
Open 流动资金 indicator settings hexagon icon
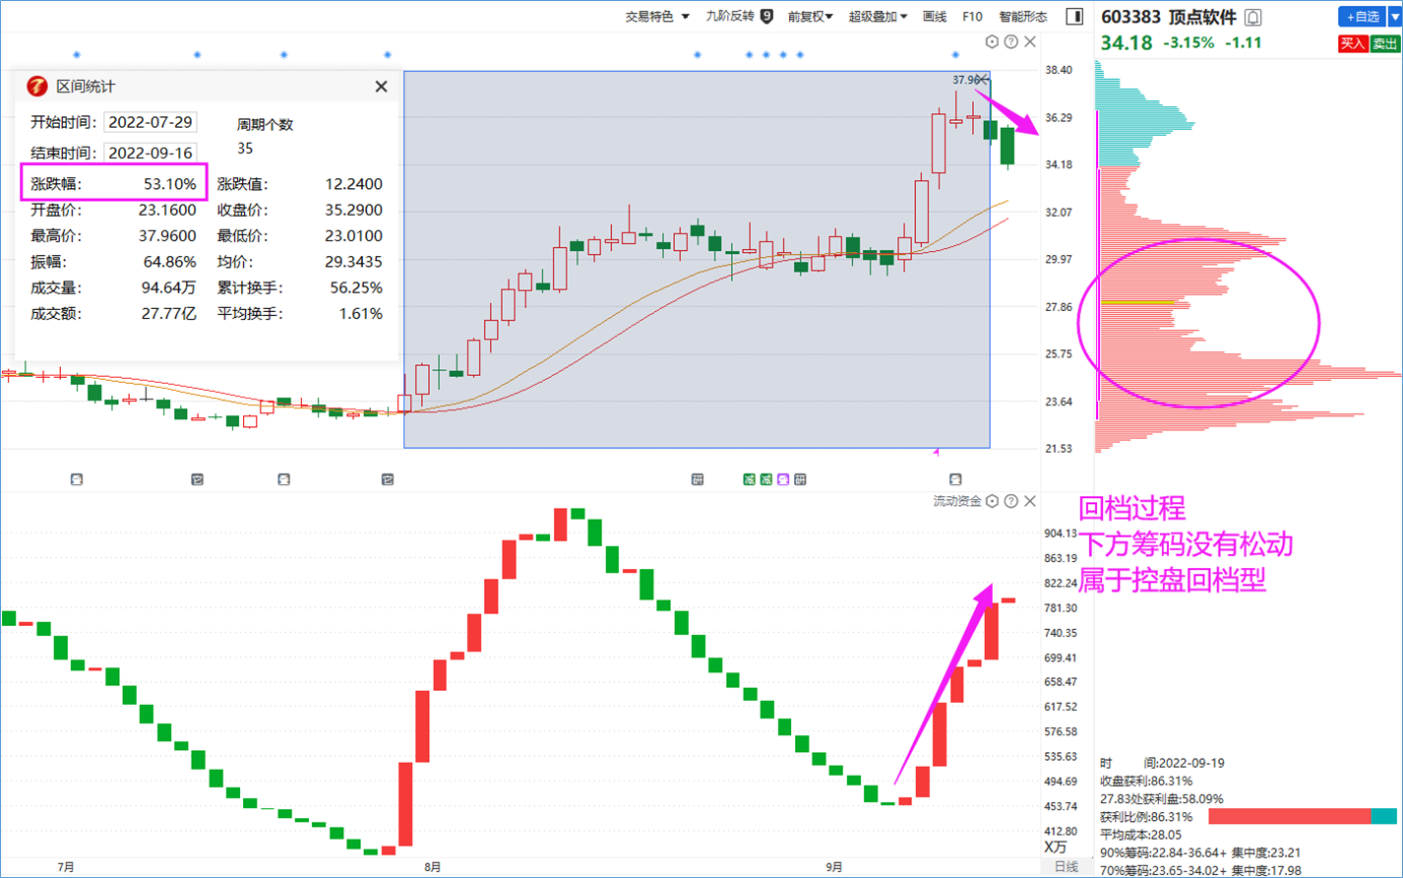pos(992,501)
